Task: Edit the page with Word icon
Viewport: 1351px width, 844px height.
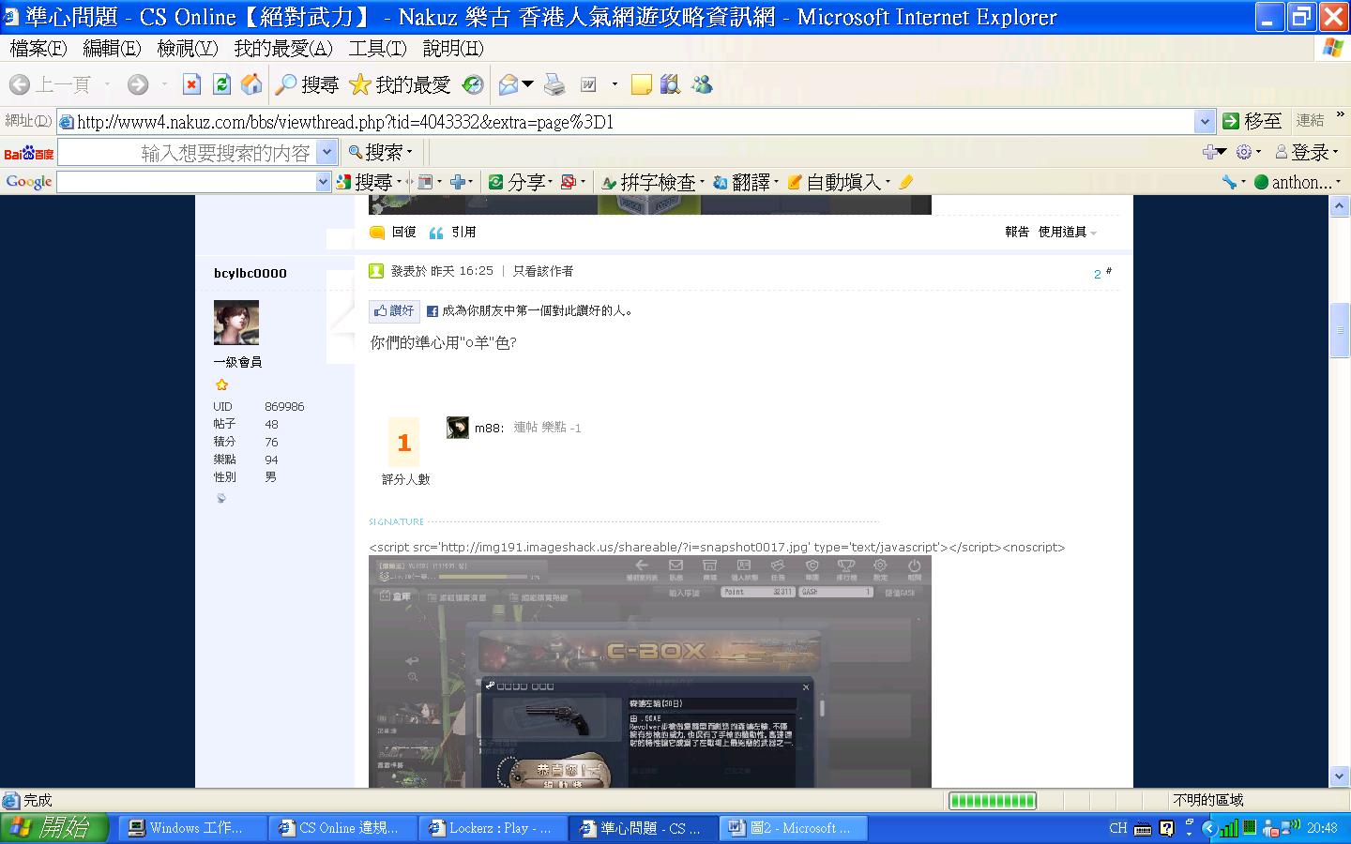Action: pos(588,85)
